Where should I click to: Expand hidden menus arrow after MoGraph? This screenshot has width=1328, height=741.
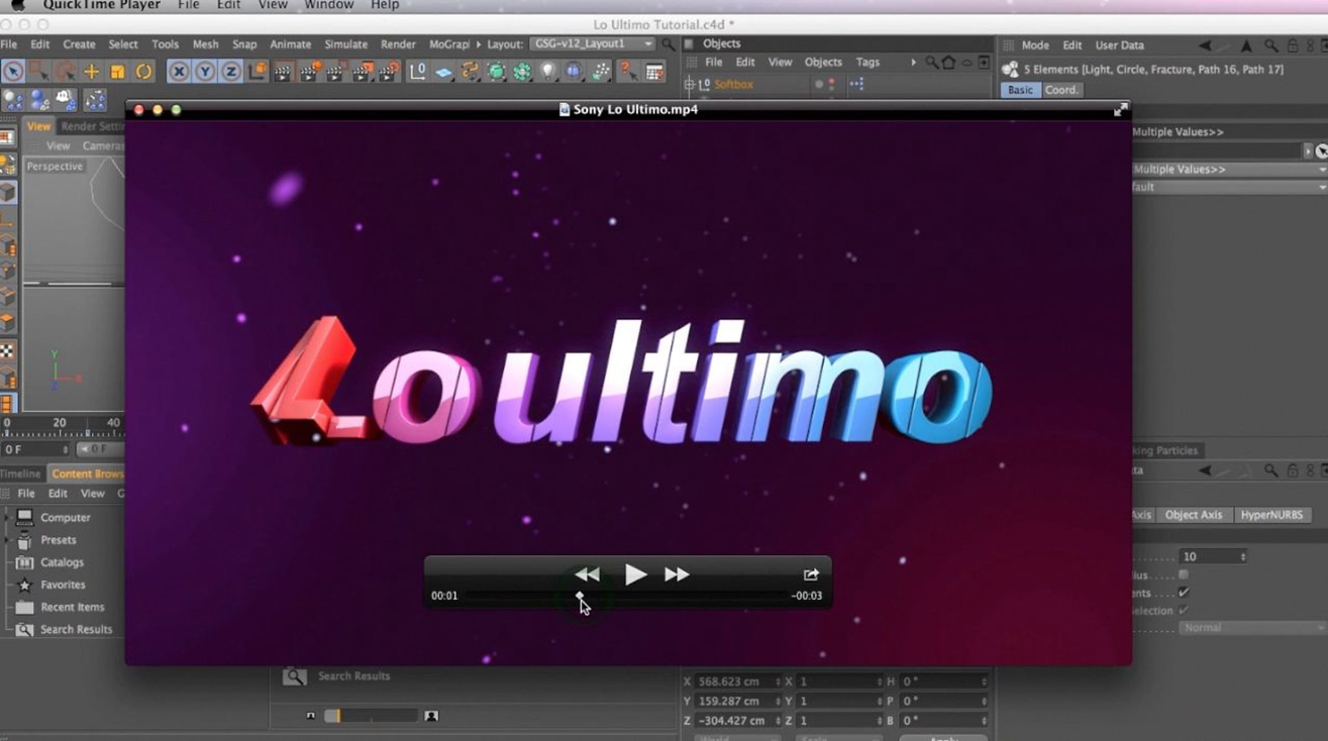tap(478, 44)
